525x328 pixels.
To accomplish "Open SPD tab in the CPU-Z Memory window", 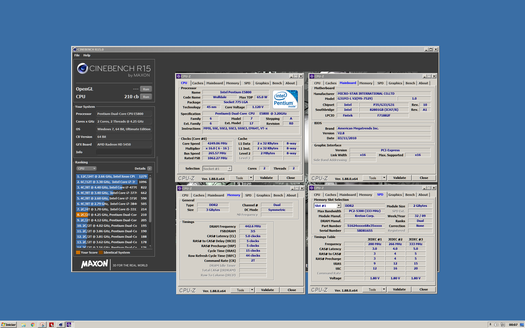I will [x=248, y=195].
